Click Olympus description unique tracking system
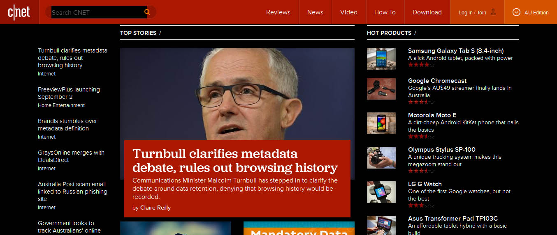 [455, 161]
